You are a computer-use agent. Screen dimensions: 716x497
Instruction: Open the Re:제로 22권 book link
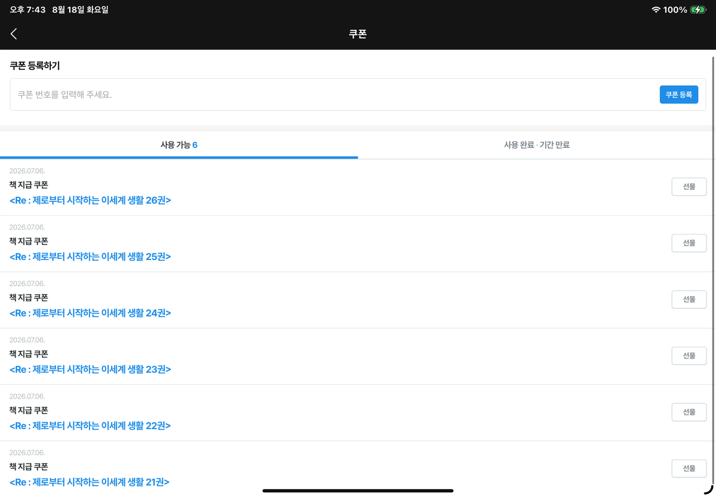(x=90, y=426)
